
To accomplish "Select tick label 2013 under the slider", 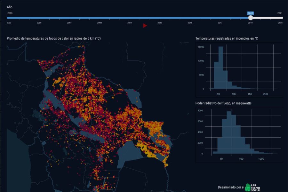I will [160, 23].
